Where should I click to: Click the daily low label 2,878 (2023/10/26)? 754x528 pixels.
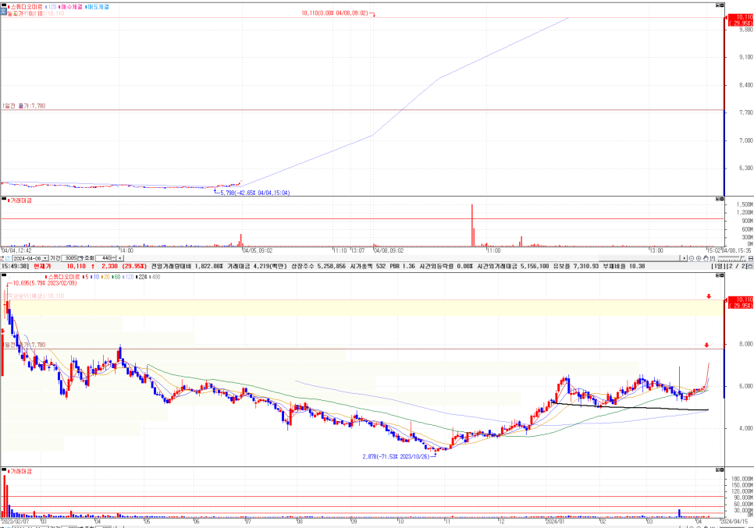[x=397, y=456]
